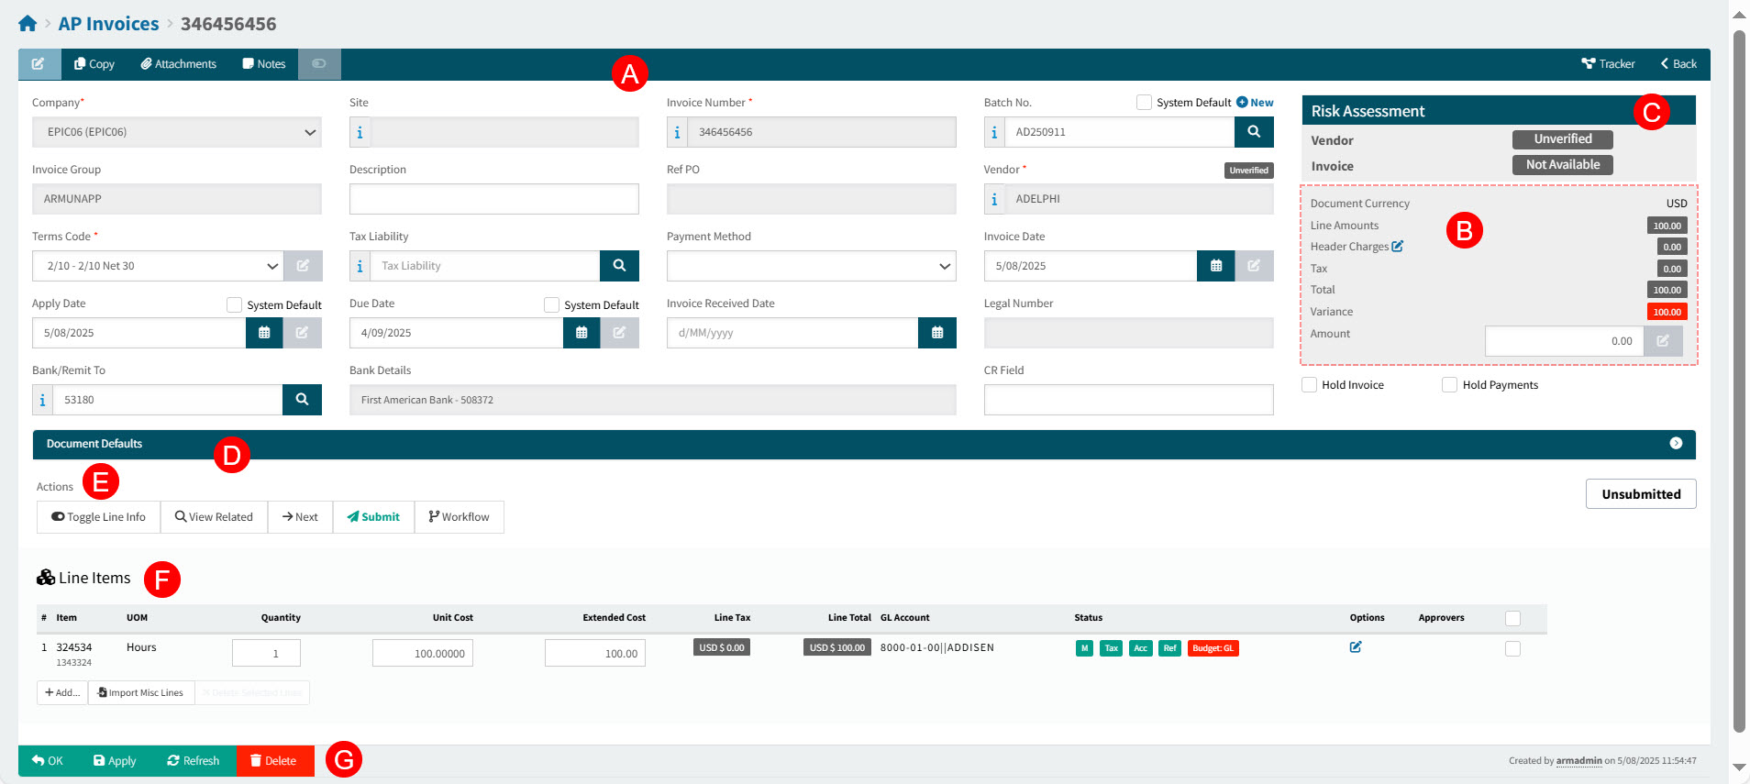Open the Terms Code dropdown

point(158,266)
